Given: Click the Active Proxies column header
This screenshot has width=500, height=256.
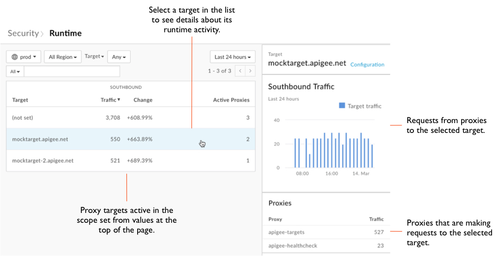Looking at the screenshot, I should click(x=231, y=100).
